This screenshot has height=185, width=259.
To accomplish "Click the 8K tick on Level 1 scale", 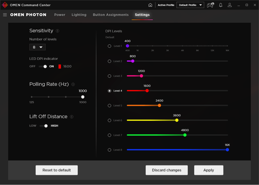I will 197,46.
